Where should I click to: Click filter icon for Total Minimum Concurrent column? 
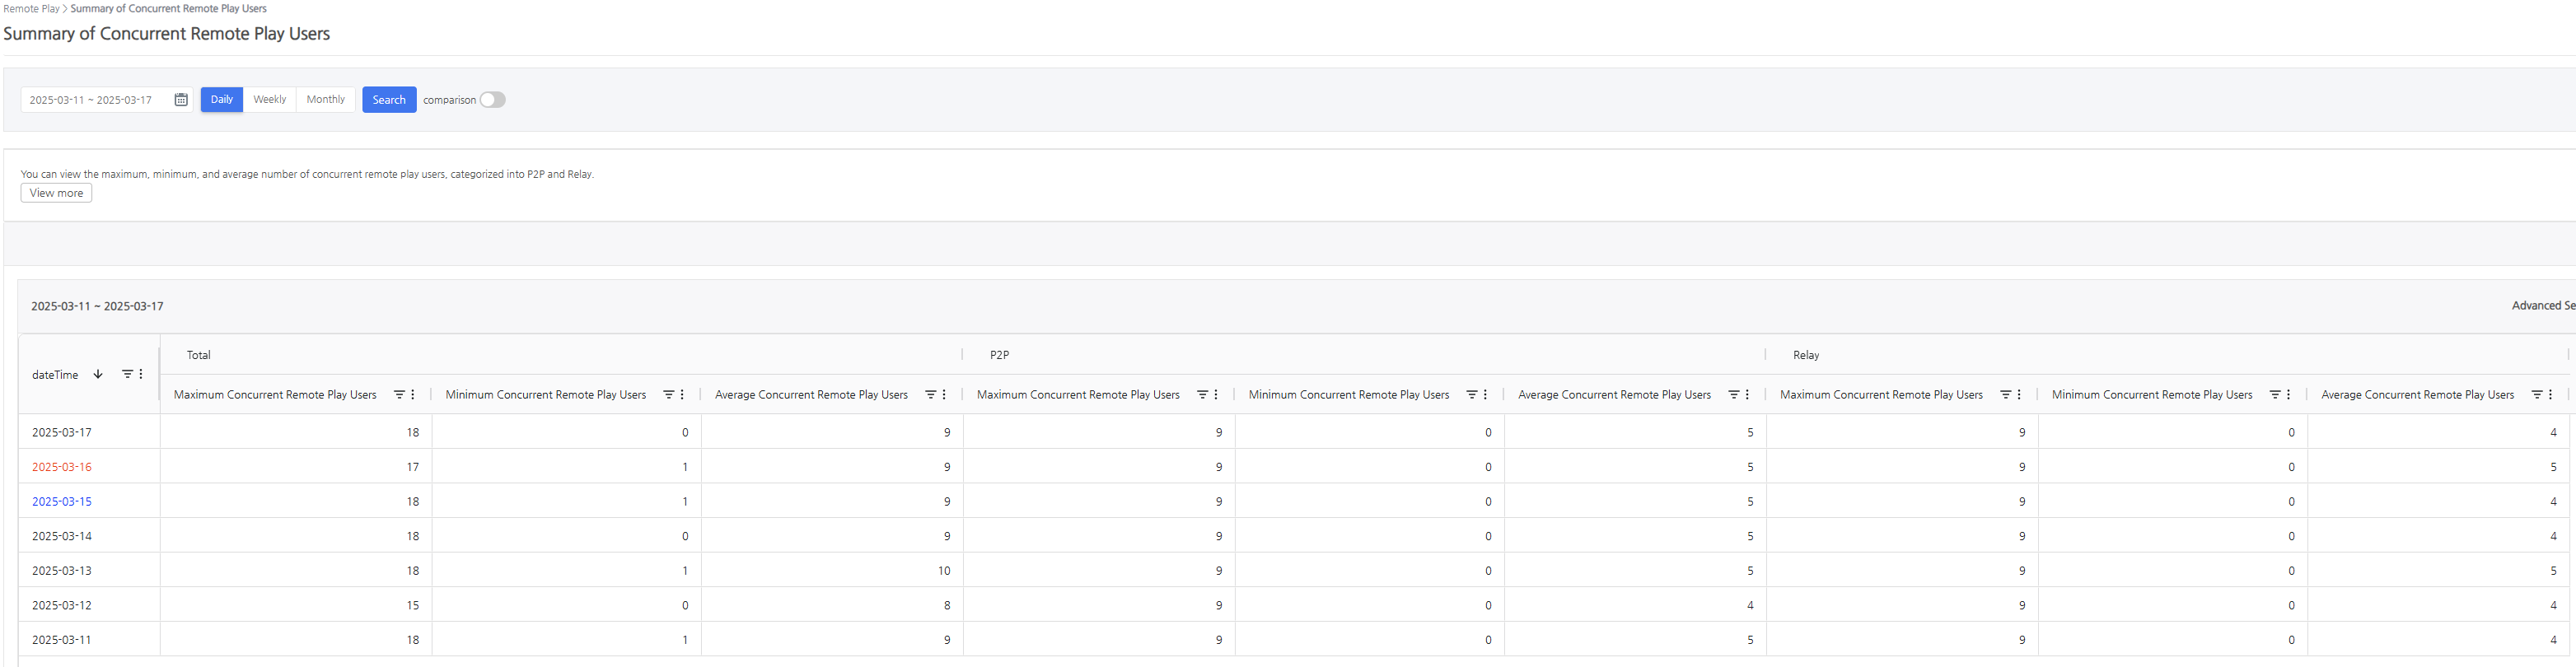pos(669,395)
